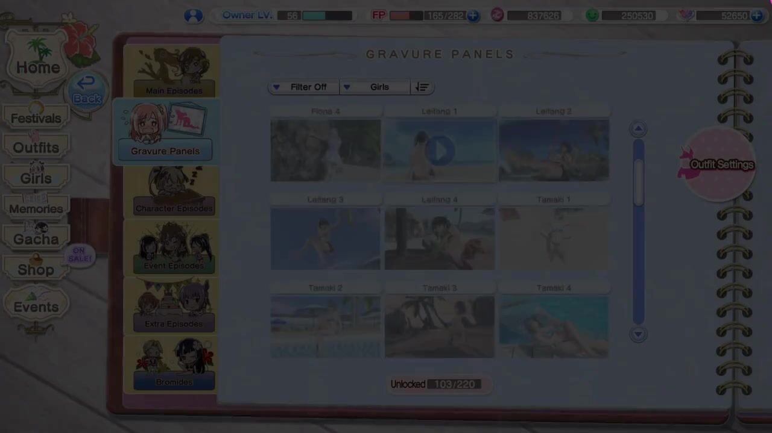Viewport: 772px width, 433px height.
Task: Add premium stones with plus icon
Action: pyautogui.click(x=757, y=16)
